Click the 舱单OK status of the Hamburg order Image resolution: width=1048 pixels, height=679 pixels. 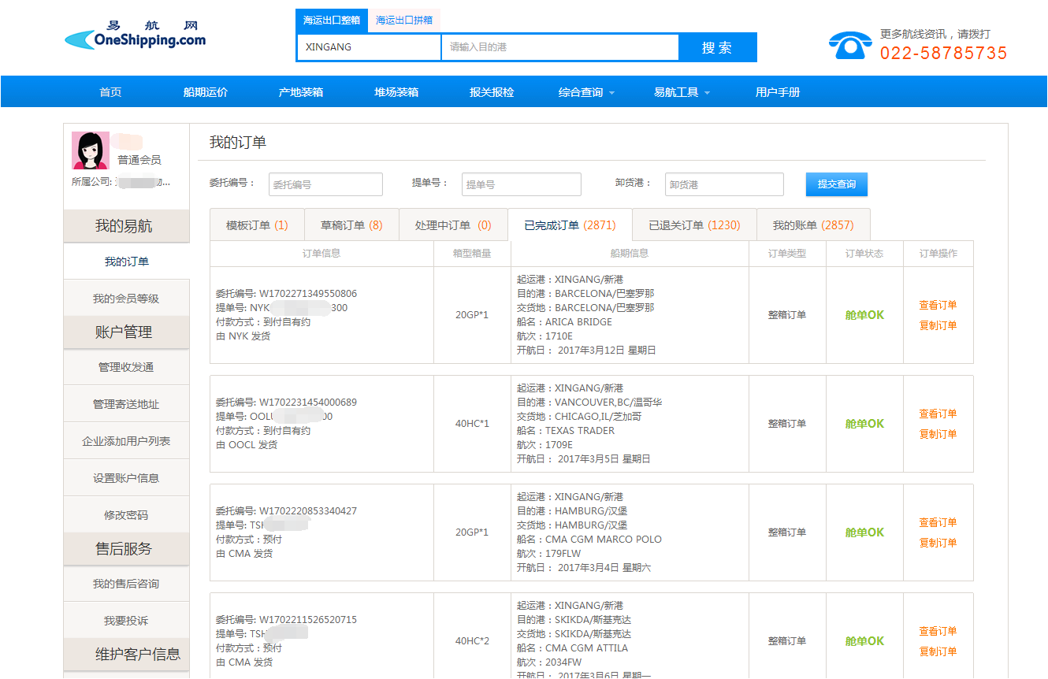click(864, 532)
